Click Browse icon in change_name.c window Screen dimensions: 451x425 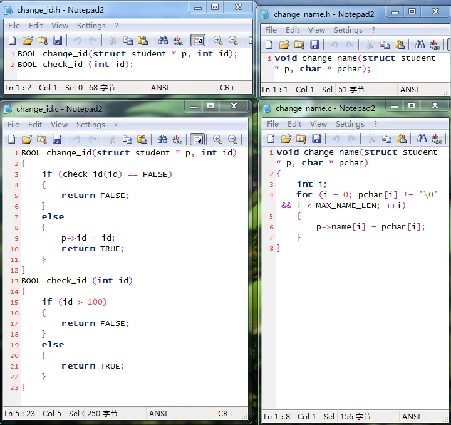(301, 139)
